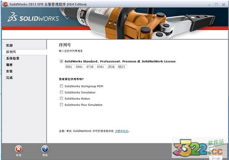Click the 您有其它序列号吗? label

71,79
